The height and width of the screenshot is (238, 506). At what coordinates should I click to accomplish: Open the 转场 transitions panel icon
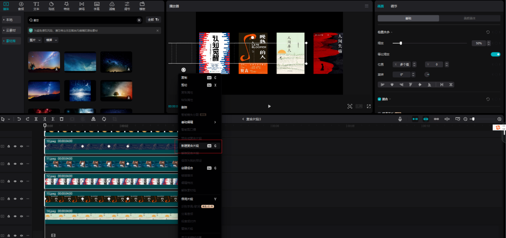tap(82, 6)
